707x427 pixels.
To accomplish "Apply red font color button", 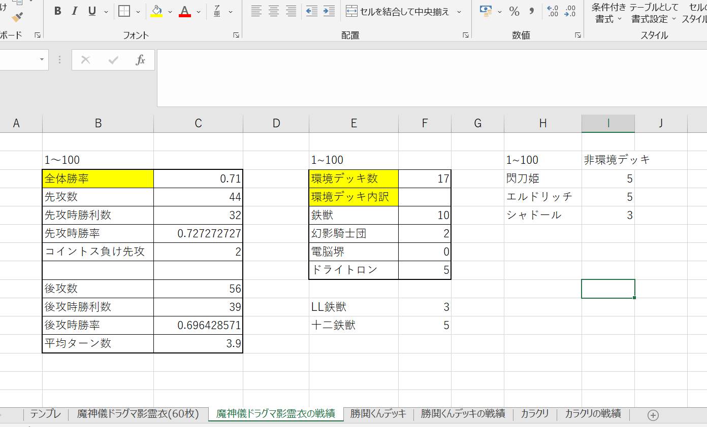I will (x=185, y=11).
